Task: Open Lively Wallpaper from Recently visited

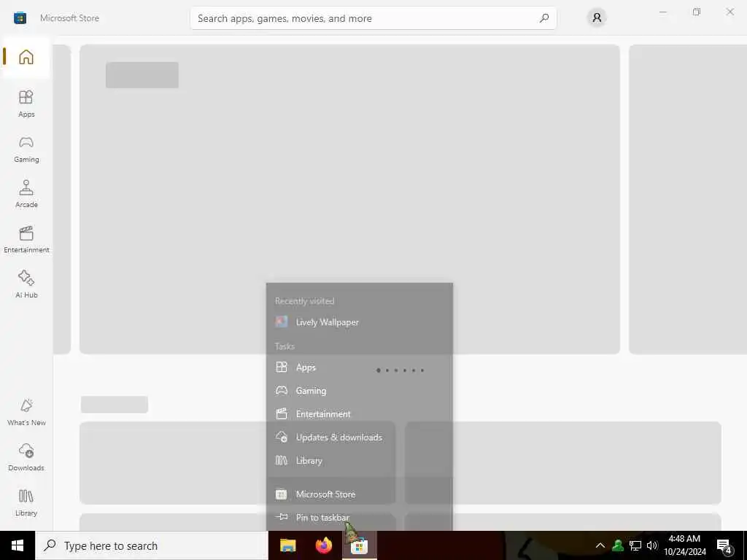Action: click(359, 322)
